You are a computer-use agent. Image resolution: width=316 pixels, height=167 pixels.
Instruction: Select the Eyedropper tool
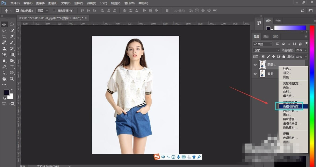12,37
